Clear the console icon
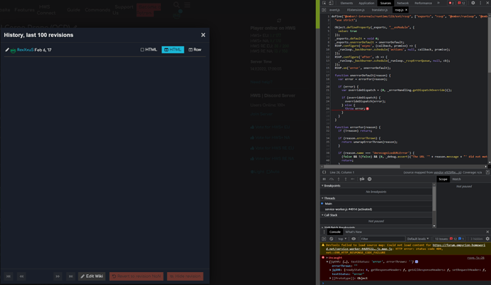 coord(332,239)
